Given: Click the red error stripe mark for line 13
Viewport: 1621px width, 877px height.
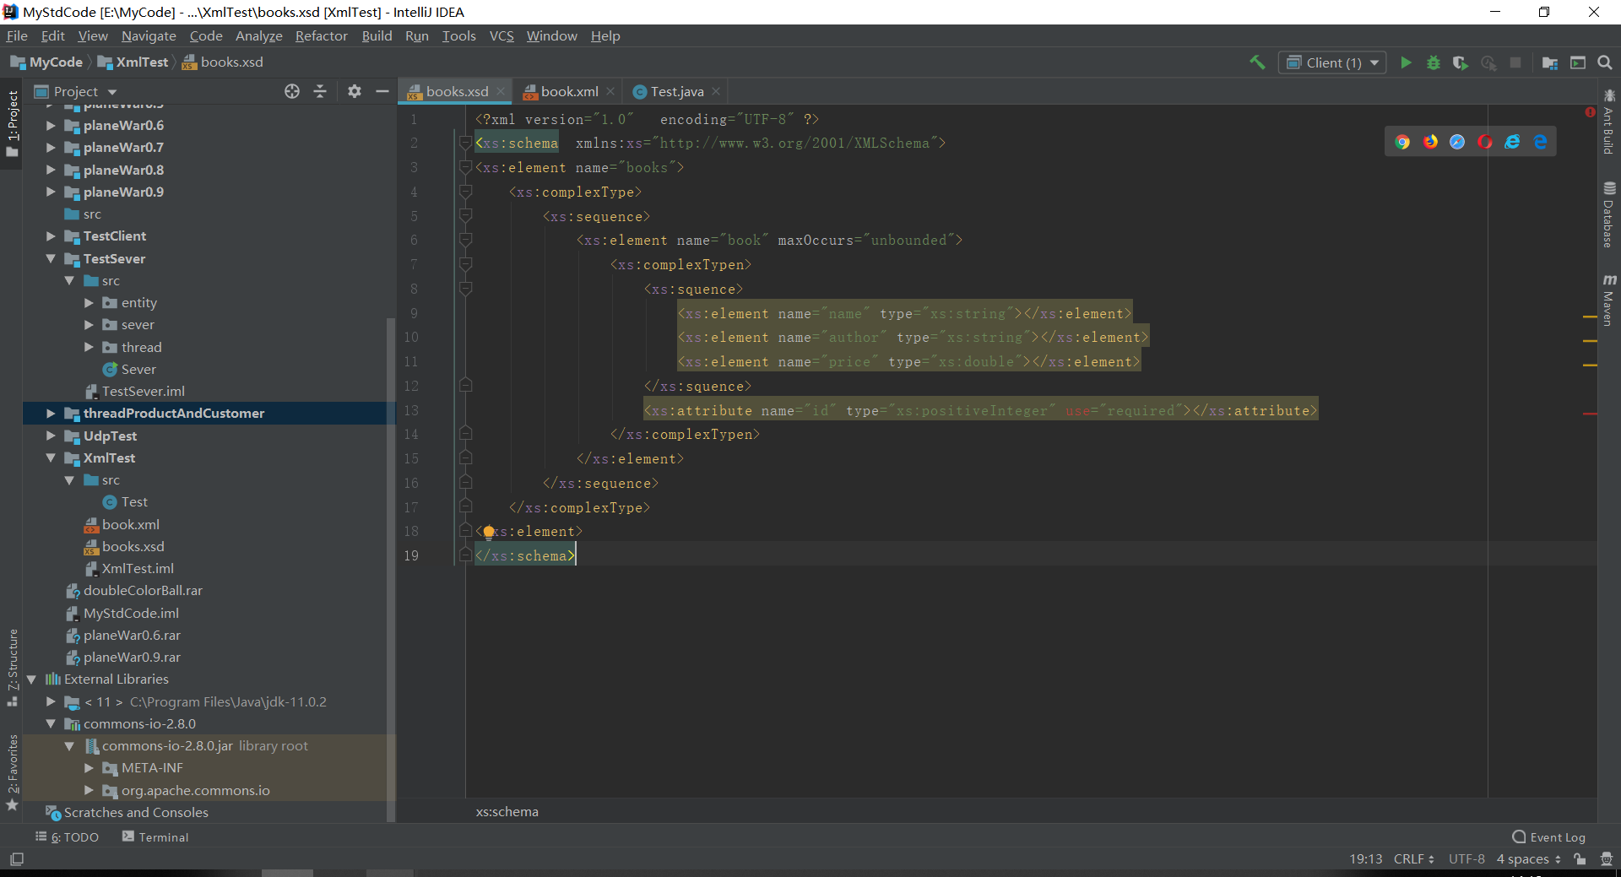Looking at the screenshot, I should tap(1590, 414).
